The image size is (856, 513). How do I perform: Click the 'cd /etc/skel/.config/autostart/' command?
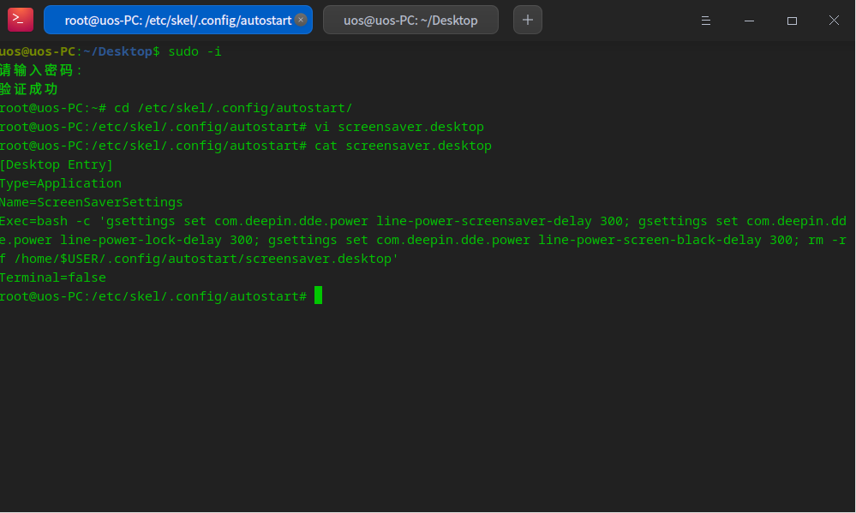click(x=233, y=108)
